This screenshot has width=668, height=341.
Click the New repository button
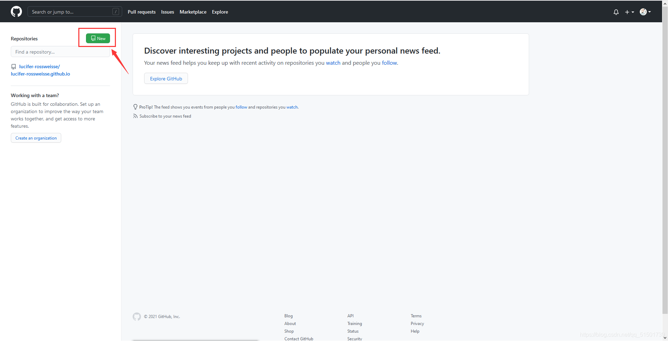(98, 38)
